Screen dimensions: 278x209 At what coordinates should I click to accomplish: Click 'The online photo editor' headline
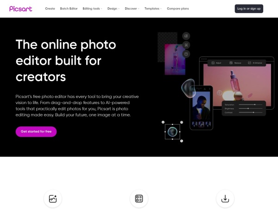click(x=66, y=60)
